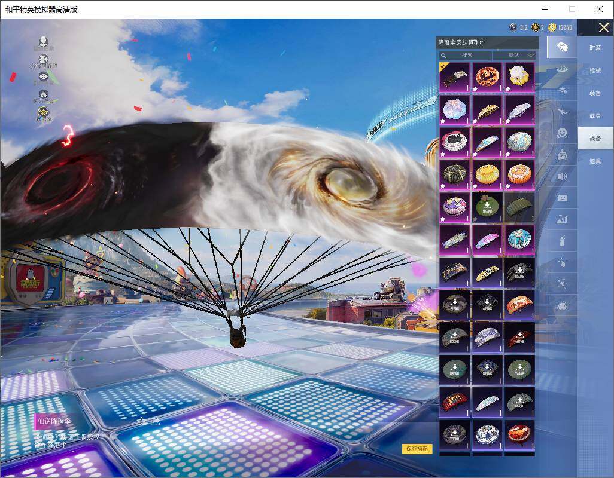Select the emote smiley category icon
The height and width of the screenshot is (478, 614).
tap(562, 133)
